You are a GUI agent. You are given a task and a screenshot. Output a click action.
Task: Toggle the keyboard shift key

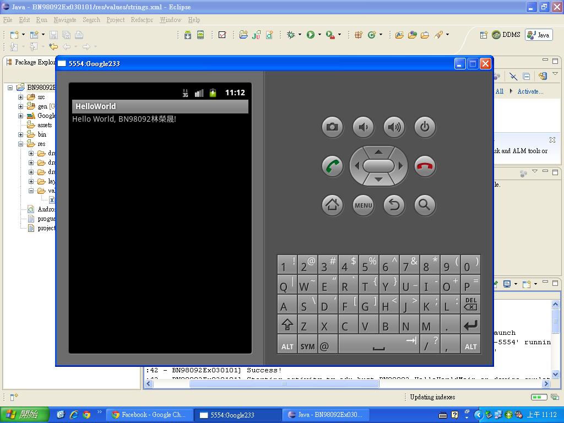[x=287, y=325]
